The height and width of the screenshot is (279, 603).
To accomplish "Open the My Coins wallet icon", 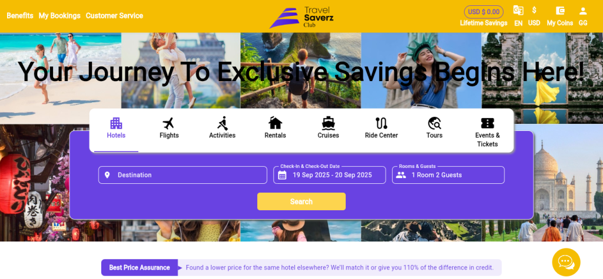I will tap(560, 11).
